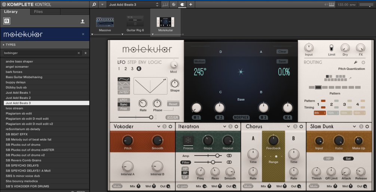Toggle Vokoder module power button
The image size is (376, 192).
click(170, 126)
